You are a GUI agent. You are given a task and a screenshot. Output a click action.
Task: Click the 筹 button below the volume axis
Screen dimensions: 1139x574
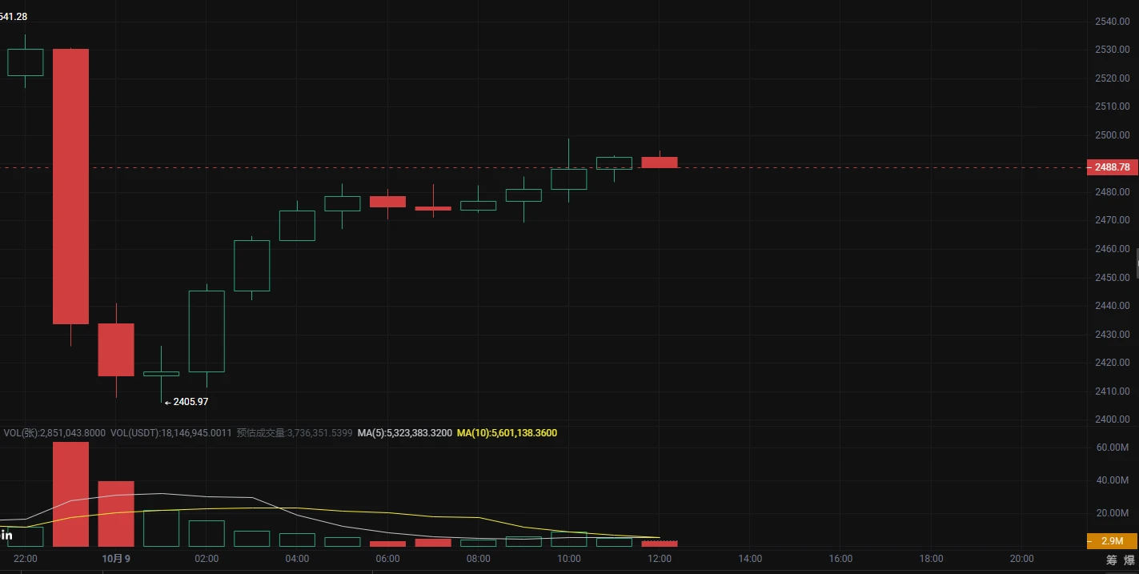(1111, 560)
